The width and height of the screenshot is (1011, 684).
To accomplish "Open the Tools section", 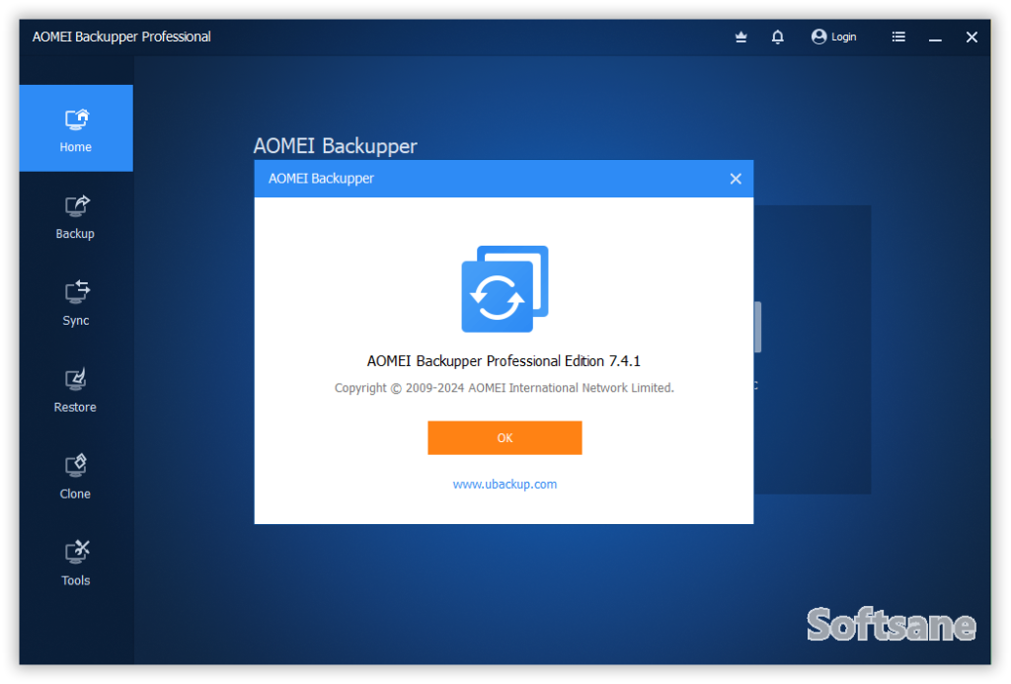I will (76, 564).
